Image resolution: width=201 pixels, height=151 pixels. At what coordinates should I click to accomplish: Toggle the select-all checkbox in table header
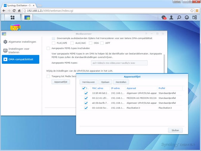click(x=83, y=88)
